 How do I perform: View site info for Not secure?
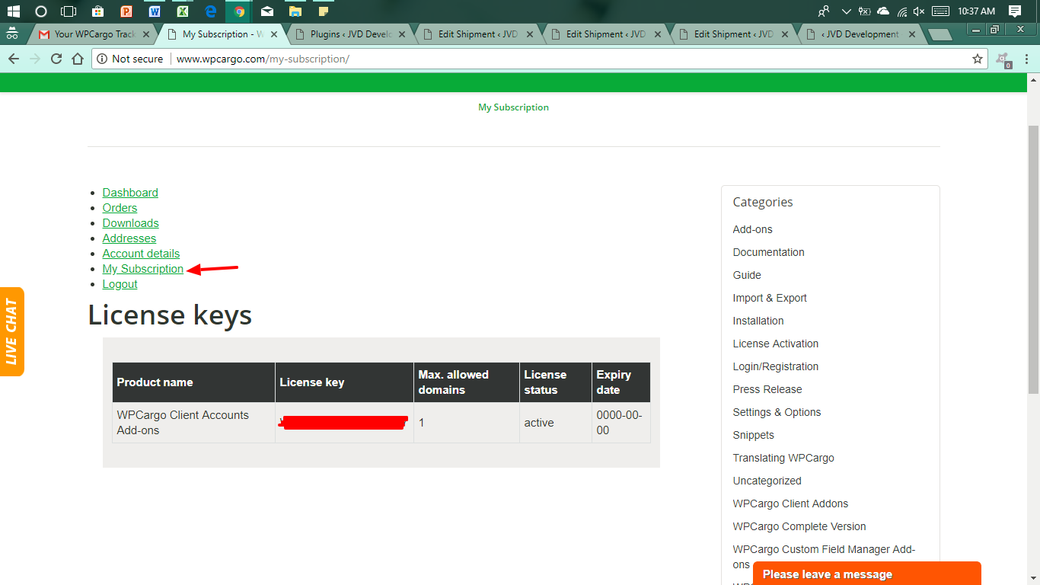pos(130,59)
